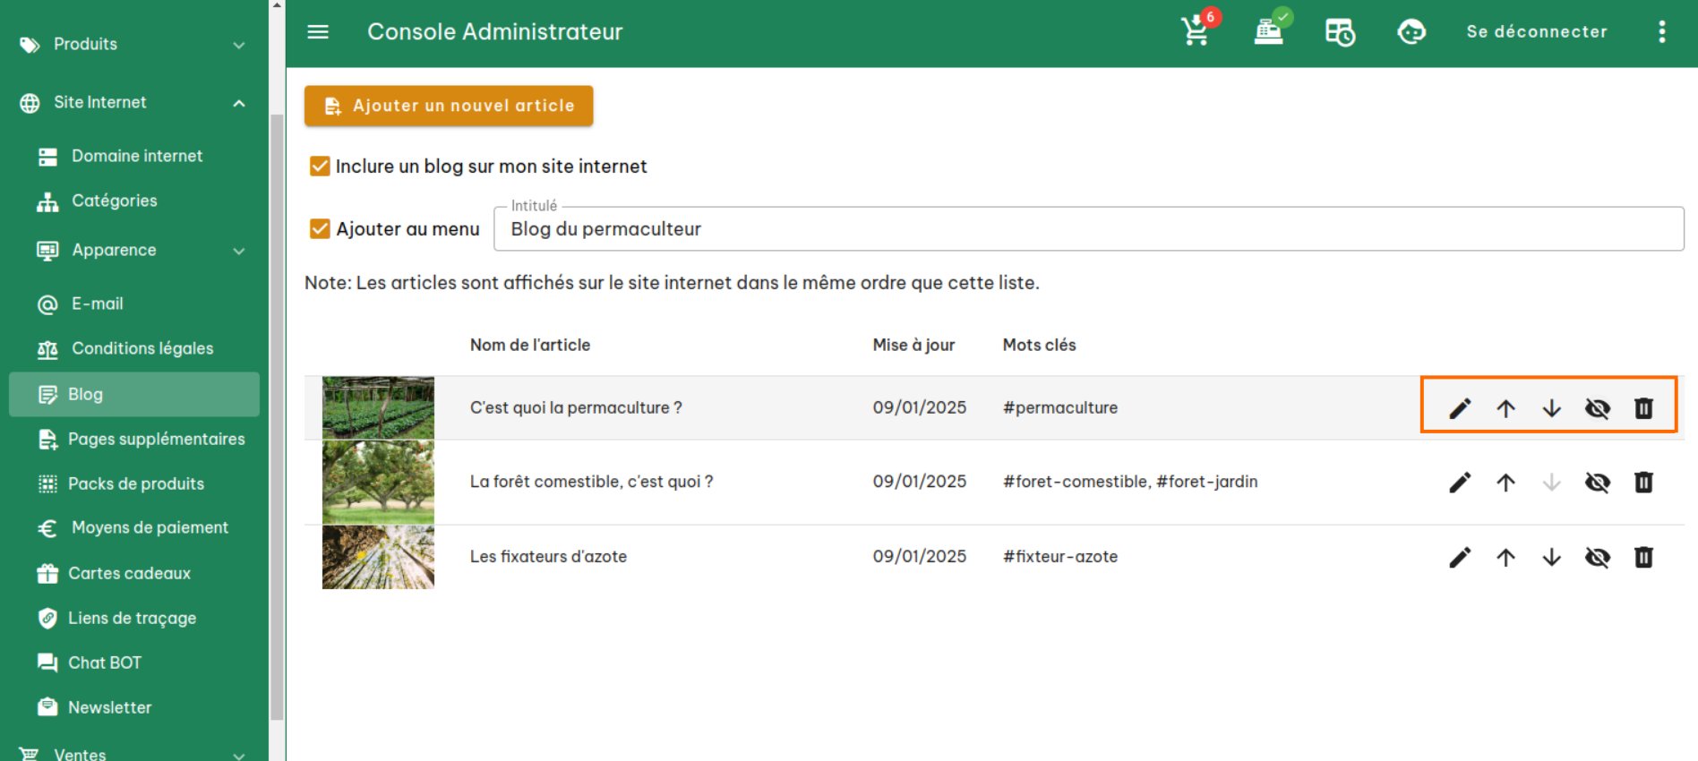Open the shopping cart icon with badge
Screen dimensions: 1698x761
coord(1196,31)
